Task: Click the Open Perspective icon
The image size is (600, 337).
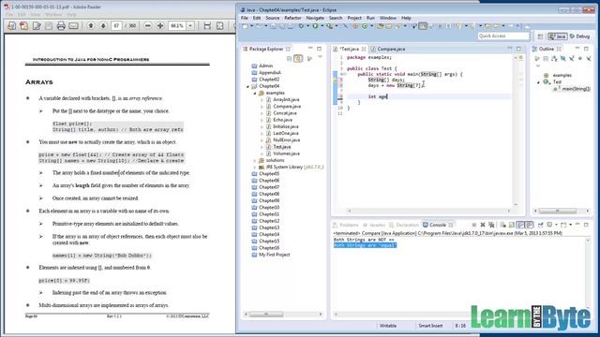Action: (540, 37)
